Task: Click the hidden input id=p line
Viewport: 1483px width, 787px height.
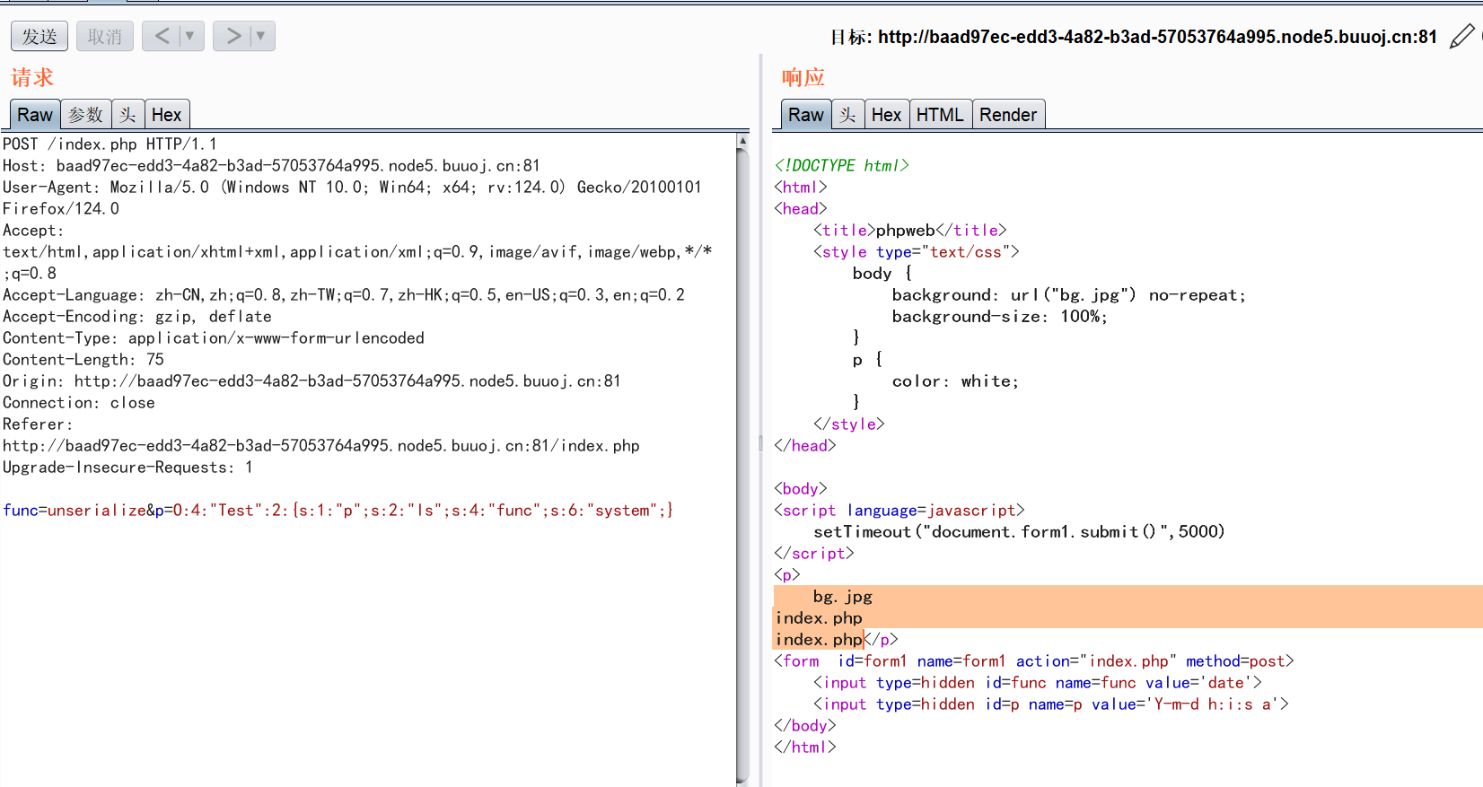Action: point(1051,704)
